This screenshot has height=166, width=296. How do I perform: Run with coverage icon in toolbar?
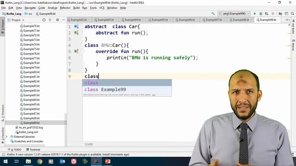(267, 13)
